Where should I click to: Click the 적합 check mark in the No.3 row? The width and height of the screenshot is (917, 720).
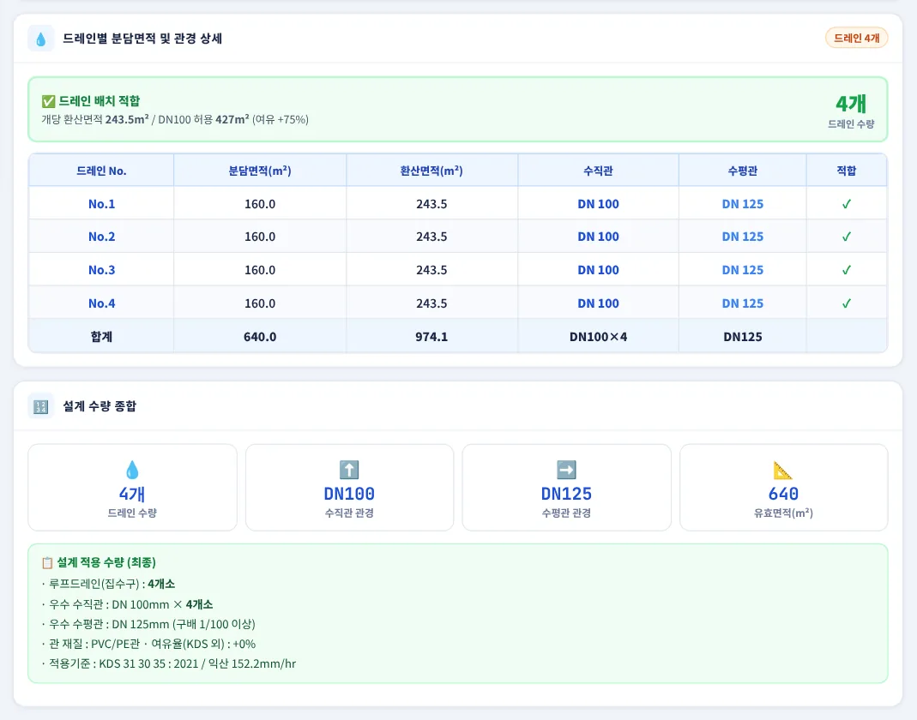pos(847,270)
